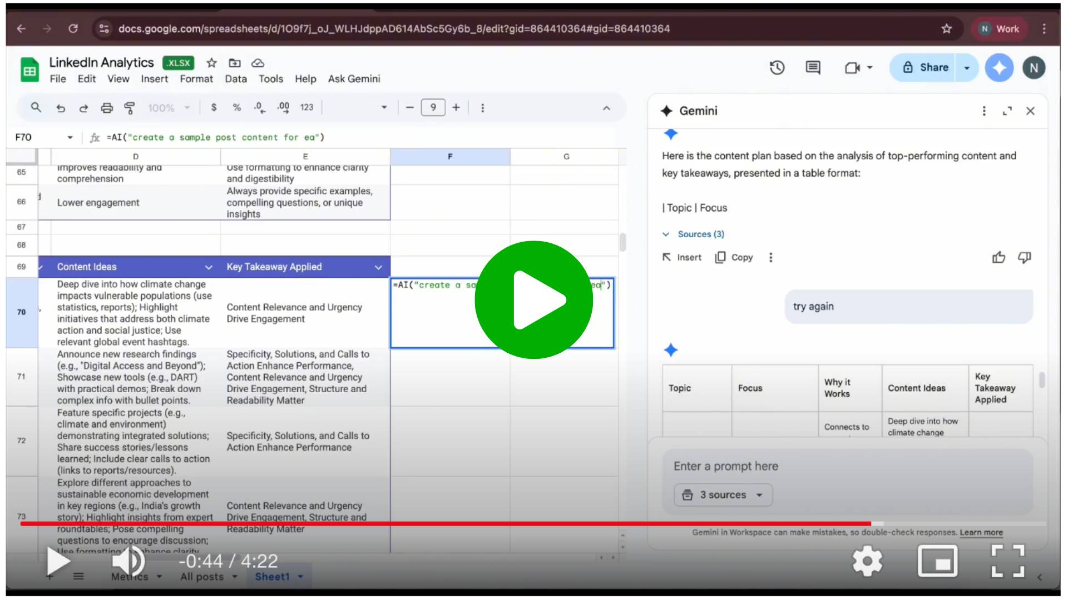The width and height of the screenshot is (1068, 600).
Task: Toggle fullscreen on the video
Action: tap(1007, 561)
